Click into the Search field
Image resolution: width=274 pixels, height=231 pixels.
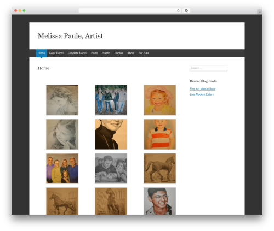pyautogui.click(x=208, y=68)
